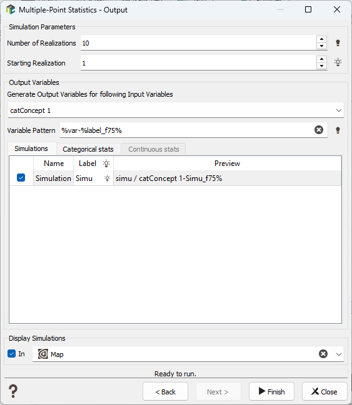Click into the Variable Pattern input field

click(186, 130)
